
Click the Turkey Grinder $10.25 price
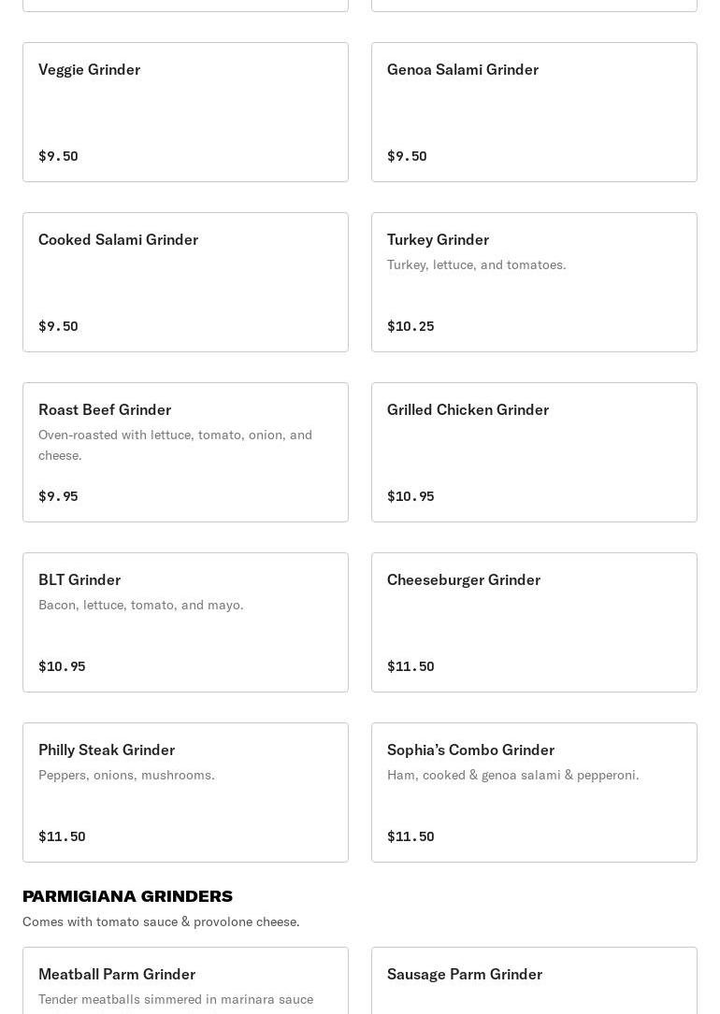[410, 326]
